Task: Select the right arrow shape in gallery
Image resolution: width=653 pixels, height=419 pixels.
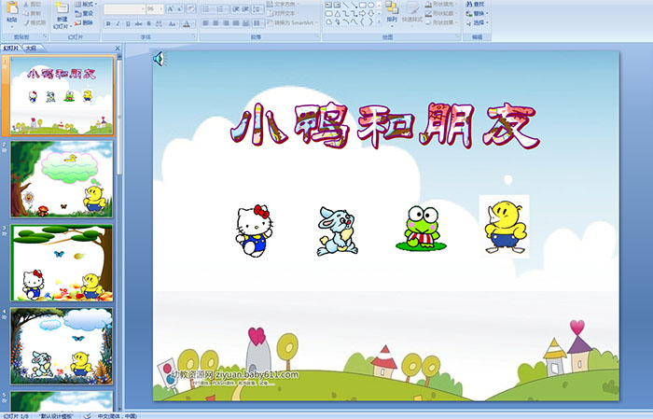Action: click(x=362, y=13)
